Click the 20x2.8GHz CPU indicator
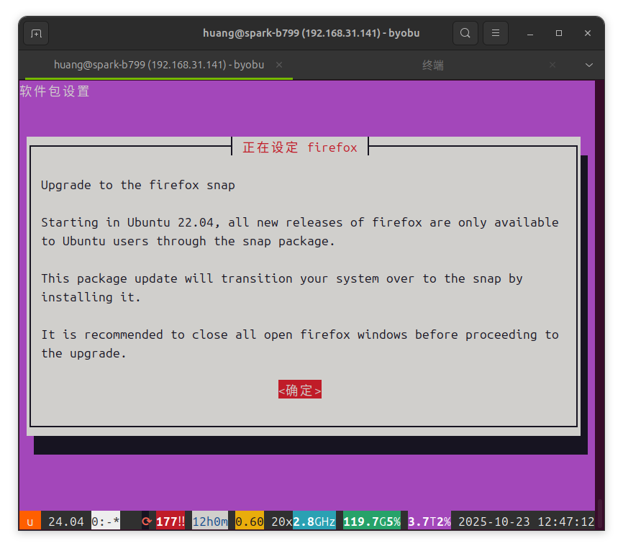This screenshot has height=551, width=623. pos(304,522)
